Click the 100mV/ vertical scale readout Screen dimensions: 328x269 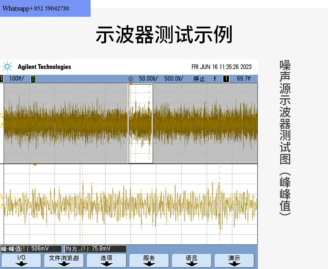click(x=17, y=79)
